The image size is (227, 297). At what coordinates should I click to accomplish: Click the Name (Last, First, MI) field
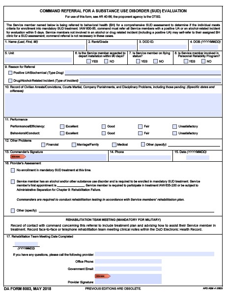[x=45, y=47]
